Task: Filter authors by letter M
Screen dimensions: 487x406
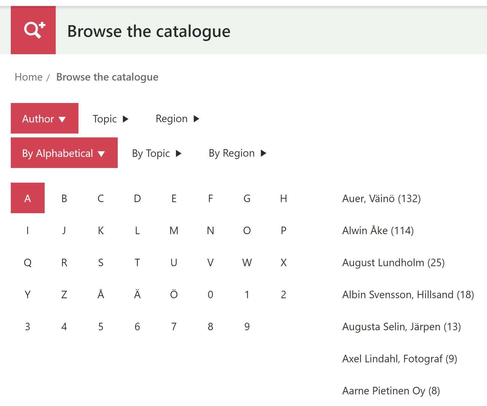Action: tap(174, 231)
